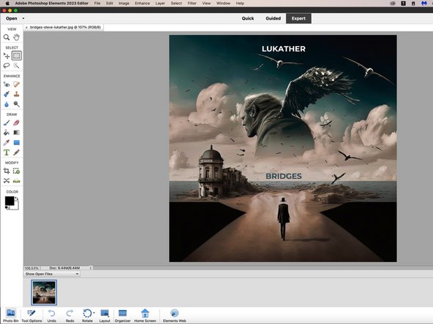
Task: Open the Show Open Files dropdown
Action: (52, 274)
